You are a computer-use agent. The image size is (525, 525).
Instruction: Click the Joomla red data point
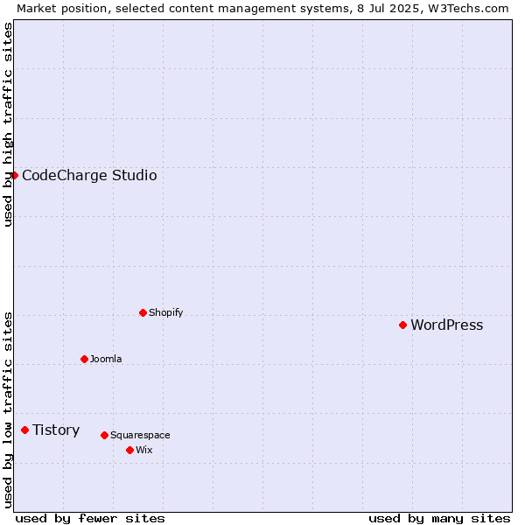[x=84, y=360]
